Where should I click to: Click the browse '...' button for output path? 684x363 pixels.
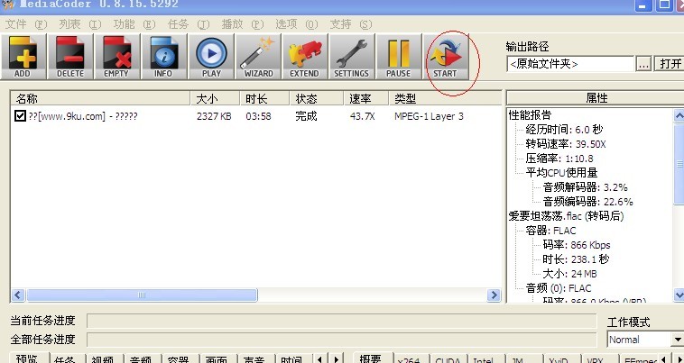[x=643, y=64]
